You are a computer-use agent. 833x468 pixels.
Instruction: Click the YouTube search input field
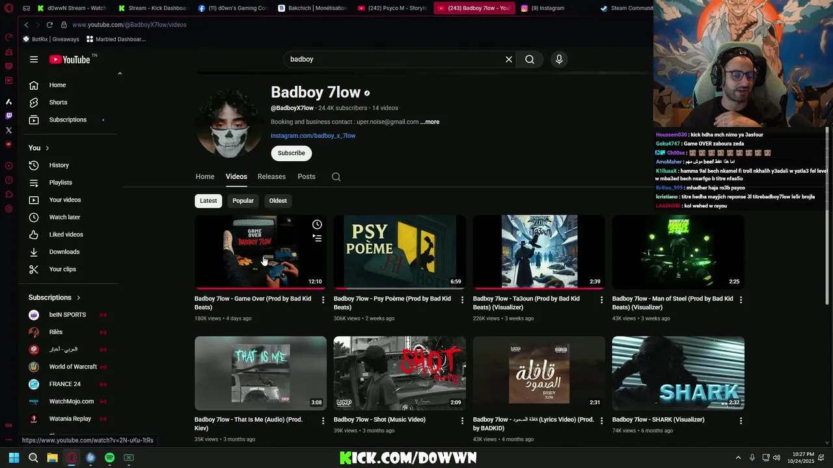[x=394, y=59]
